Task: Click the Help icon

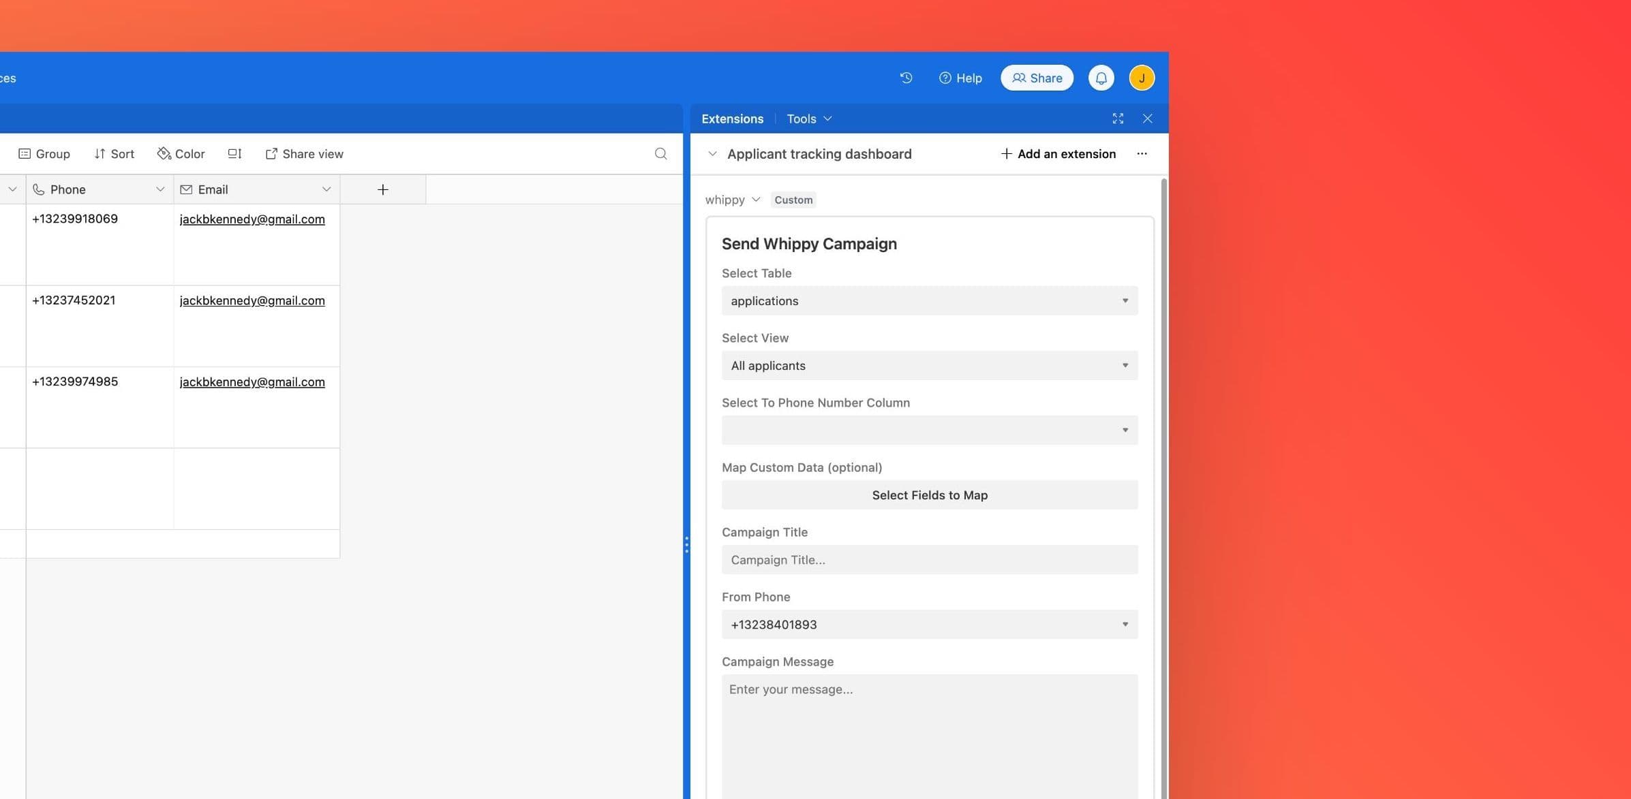Action: 960,78
